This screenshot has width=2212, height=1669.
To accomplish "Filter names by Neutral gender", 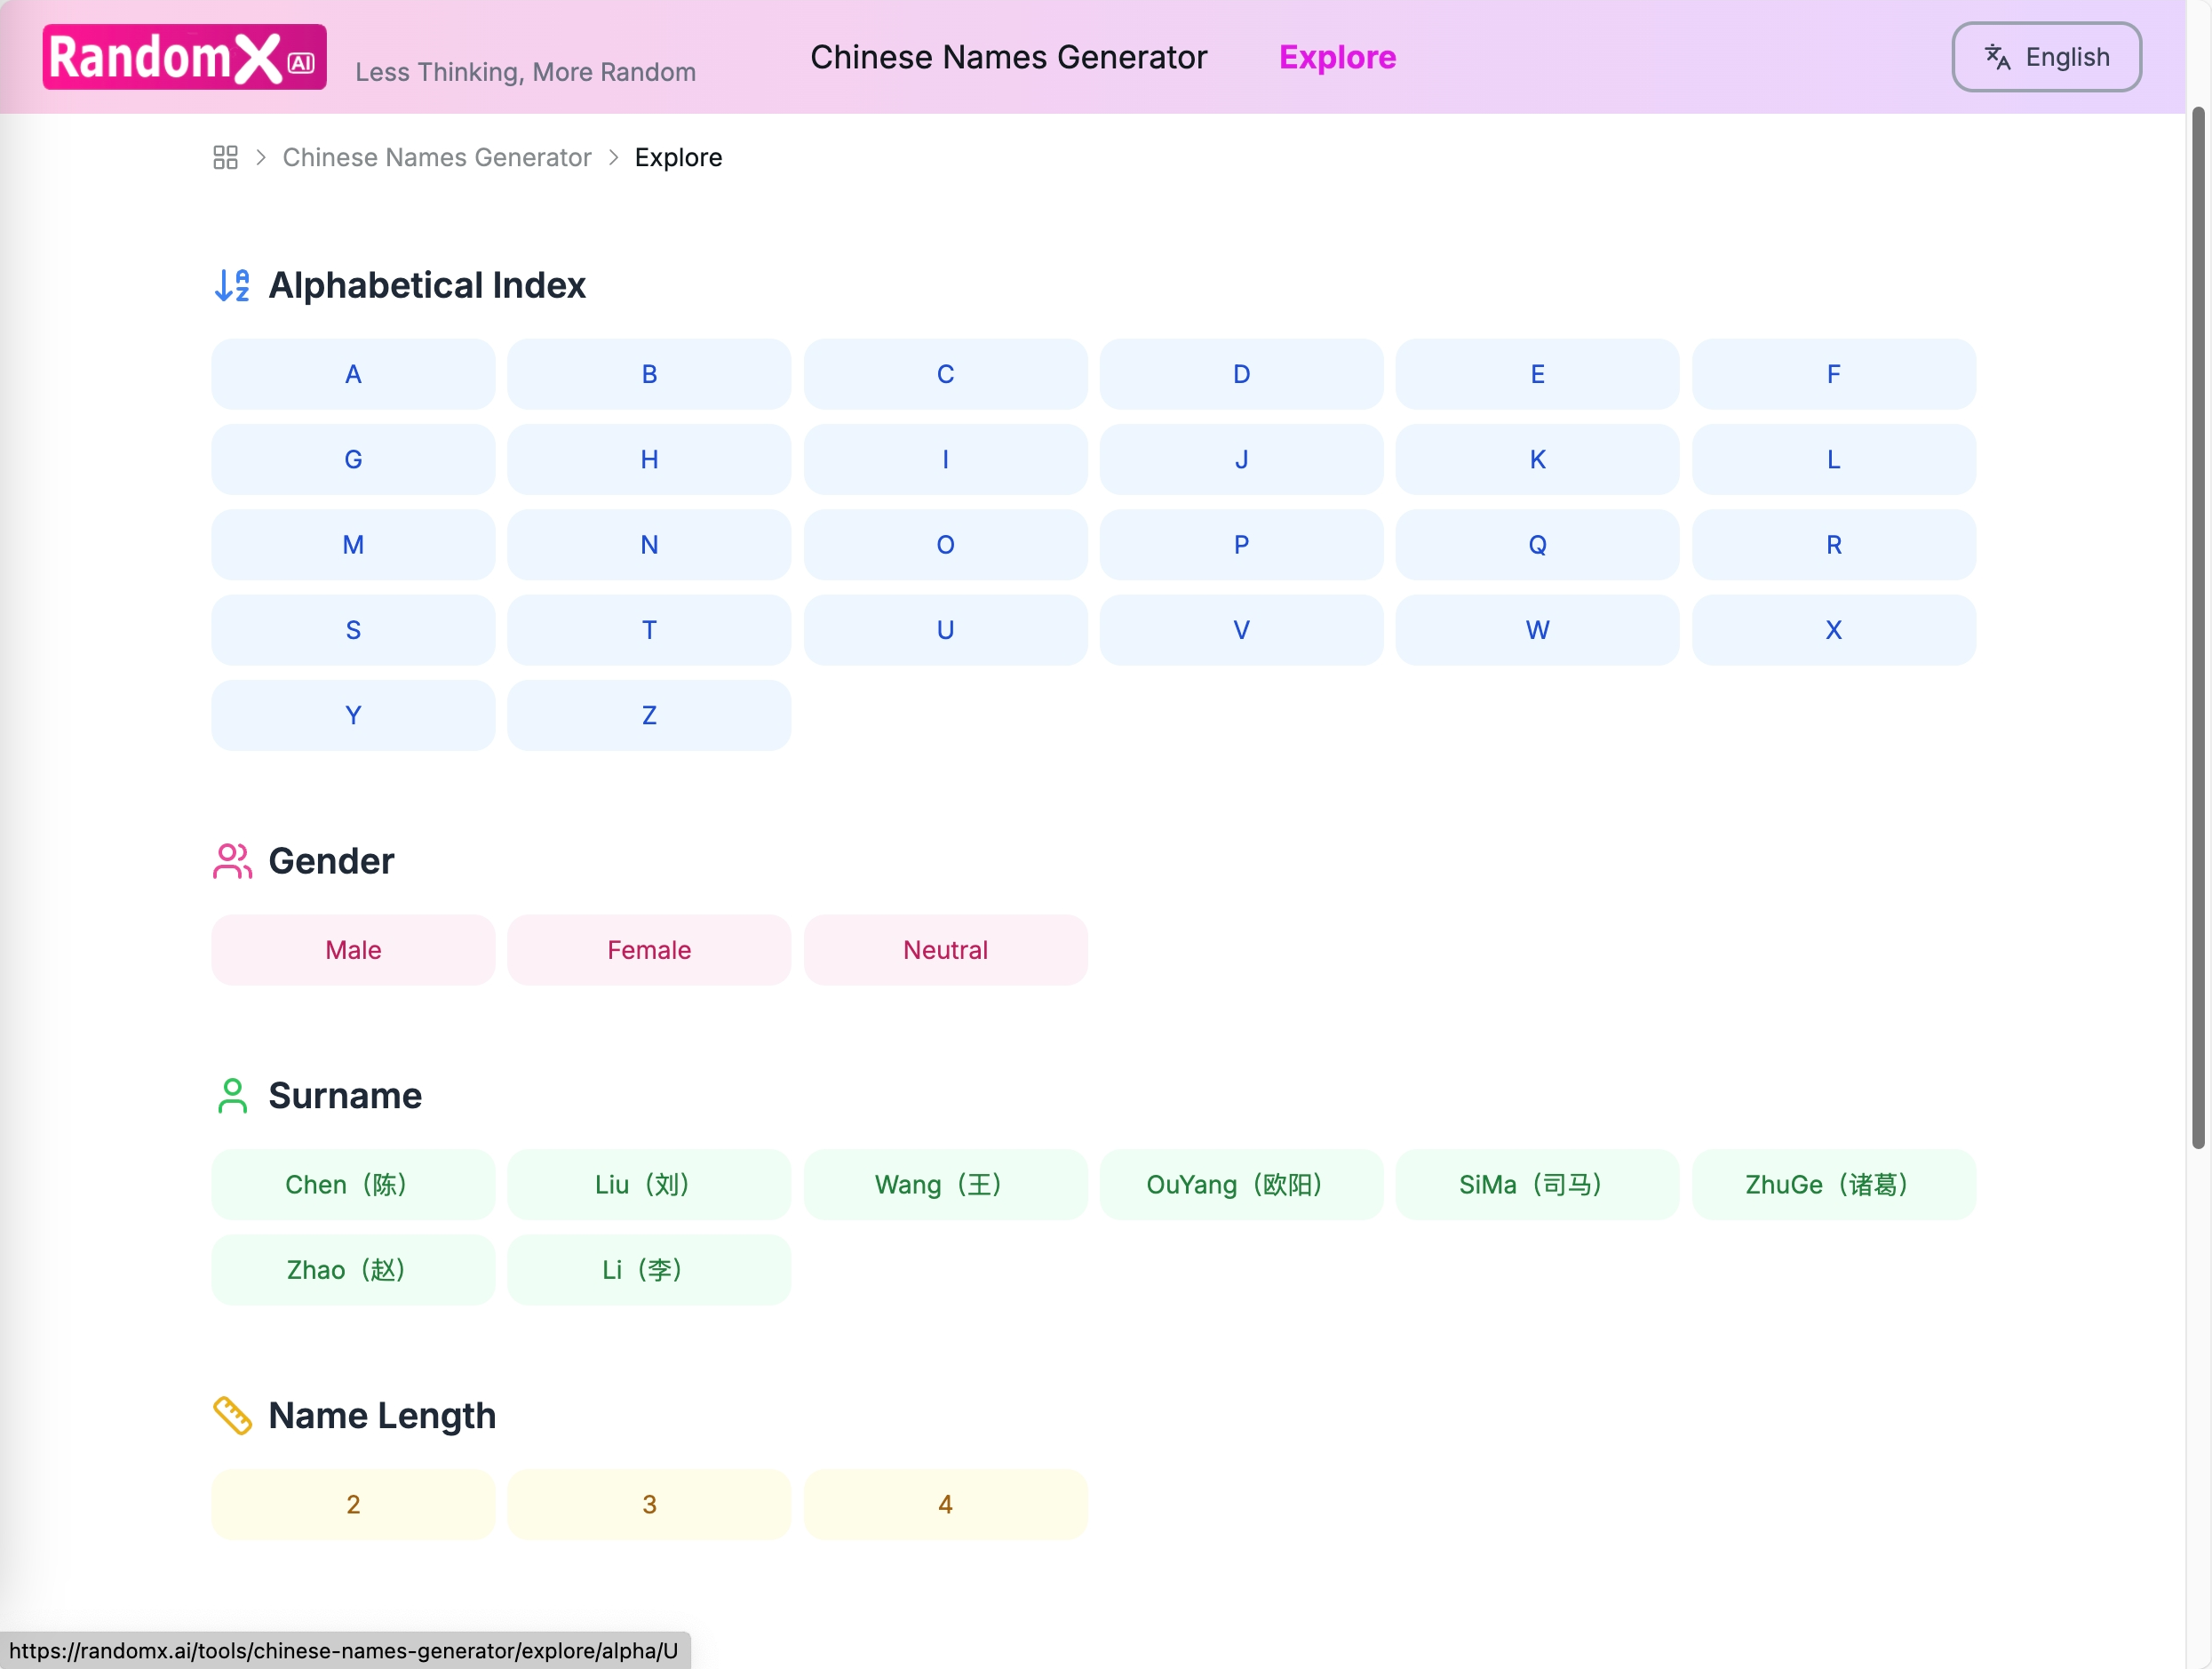I will point(945,949).
